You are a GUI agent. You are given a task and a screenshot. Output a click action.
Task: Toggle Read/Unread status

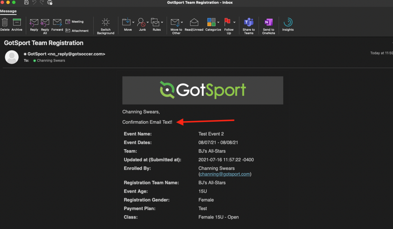click(194, 25)
